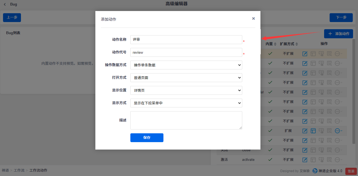Click the layout design icon in the activate row
The width and height of the screenshot is (358, 176).
pyautogui.click(x=313, y=160)
